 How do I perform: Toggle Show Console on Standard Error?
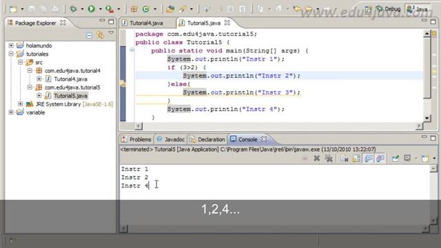pos(380,158)
